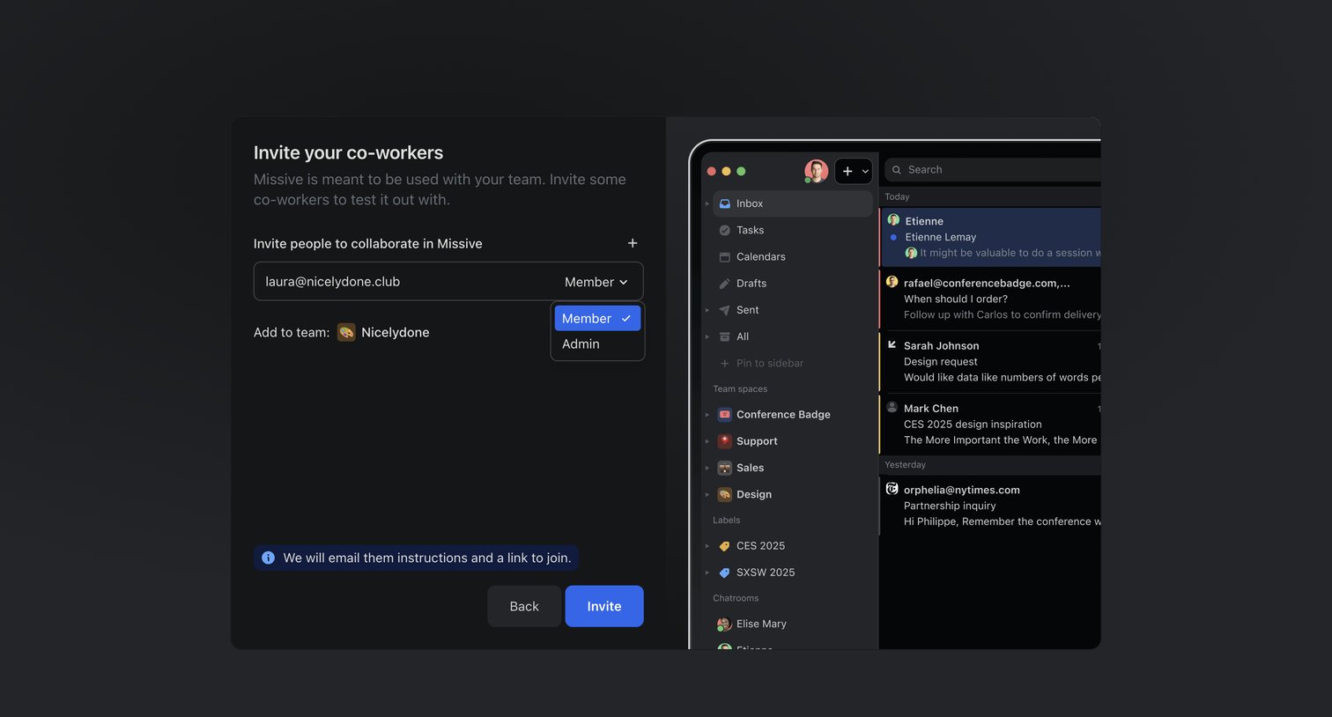Image resolution: width=1332 pixels, height=717 pixels.
Task: Click the rafael sender avatar
Action: (x=892, y=282)
